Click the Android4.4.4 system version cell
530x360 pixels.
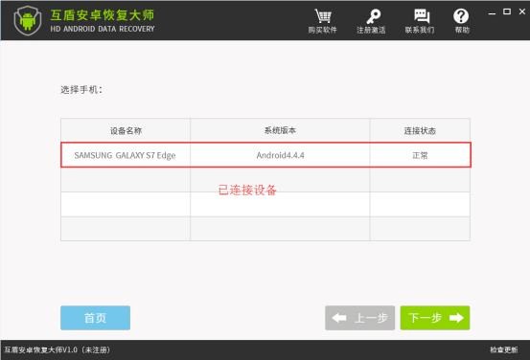click(280, 155)
